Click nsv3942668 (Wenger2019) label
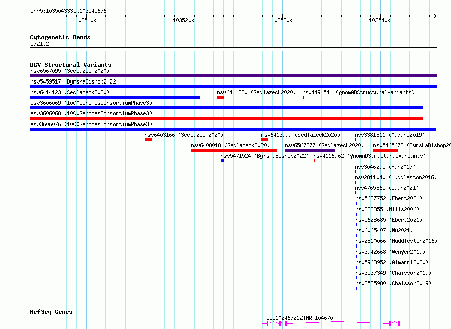This screenshot has height=329, width=451. pyautogui.click(x=390, y=252)
